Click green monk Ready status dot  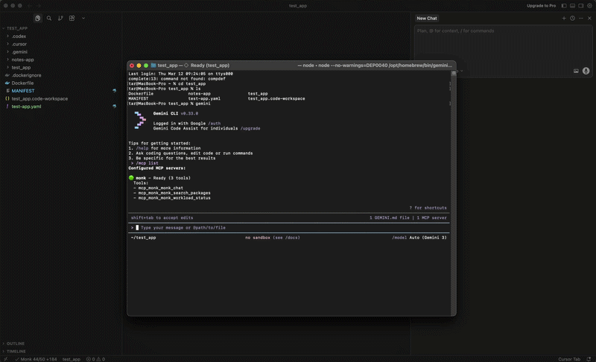pos(131,178)
